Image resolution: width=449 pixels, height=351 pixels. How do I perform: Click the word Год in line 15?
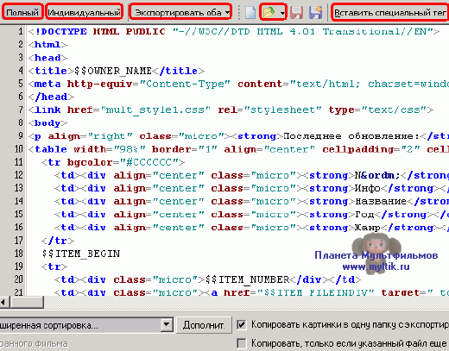364,215
